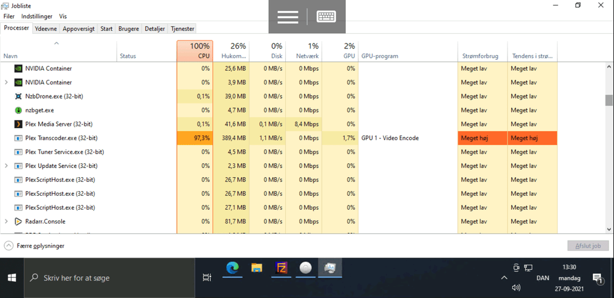Image resolution: width=614 pixels, height=298 pixels.
Task: Open the remote session hamburger menu icon
Action: click(288, 17)
